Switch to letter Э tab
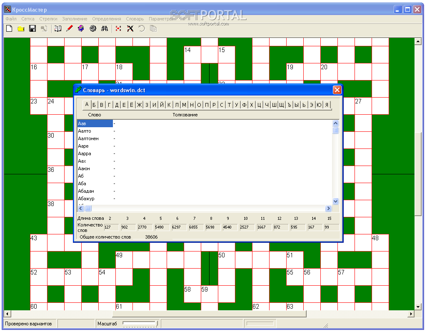Image resolution: width=427 pixels, height=332 pixels. tap(312, 105)
